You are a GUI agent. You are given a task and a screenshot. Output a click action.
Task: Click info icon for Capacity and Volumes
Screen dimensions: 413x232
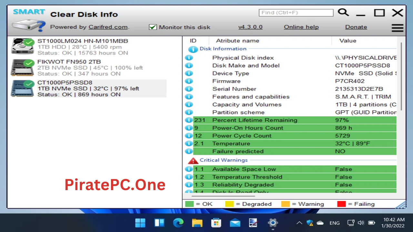189,104
